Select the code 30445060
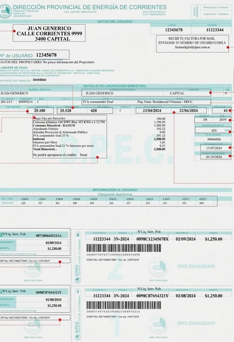 click(x=39, y=80)
